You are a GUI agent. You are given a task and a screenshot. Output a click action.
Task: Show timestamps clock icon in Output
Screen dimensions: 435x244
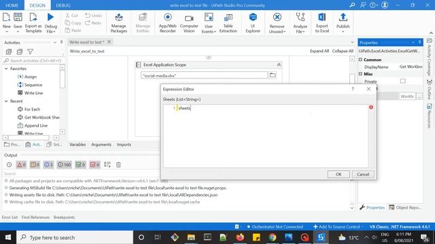[x=9, y=165]
